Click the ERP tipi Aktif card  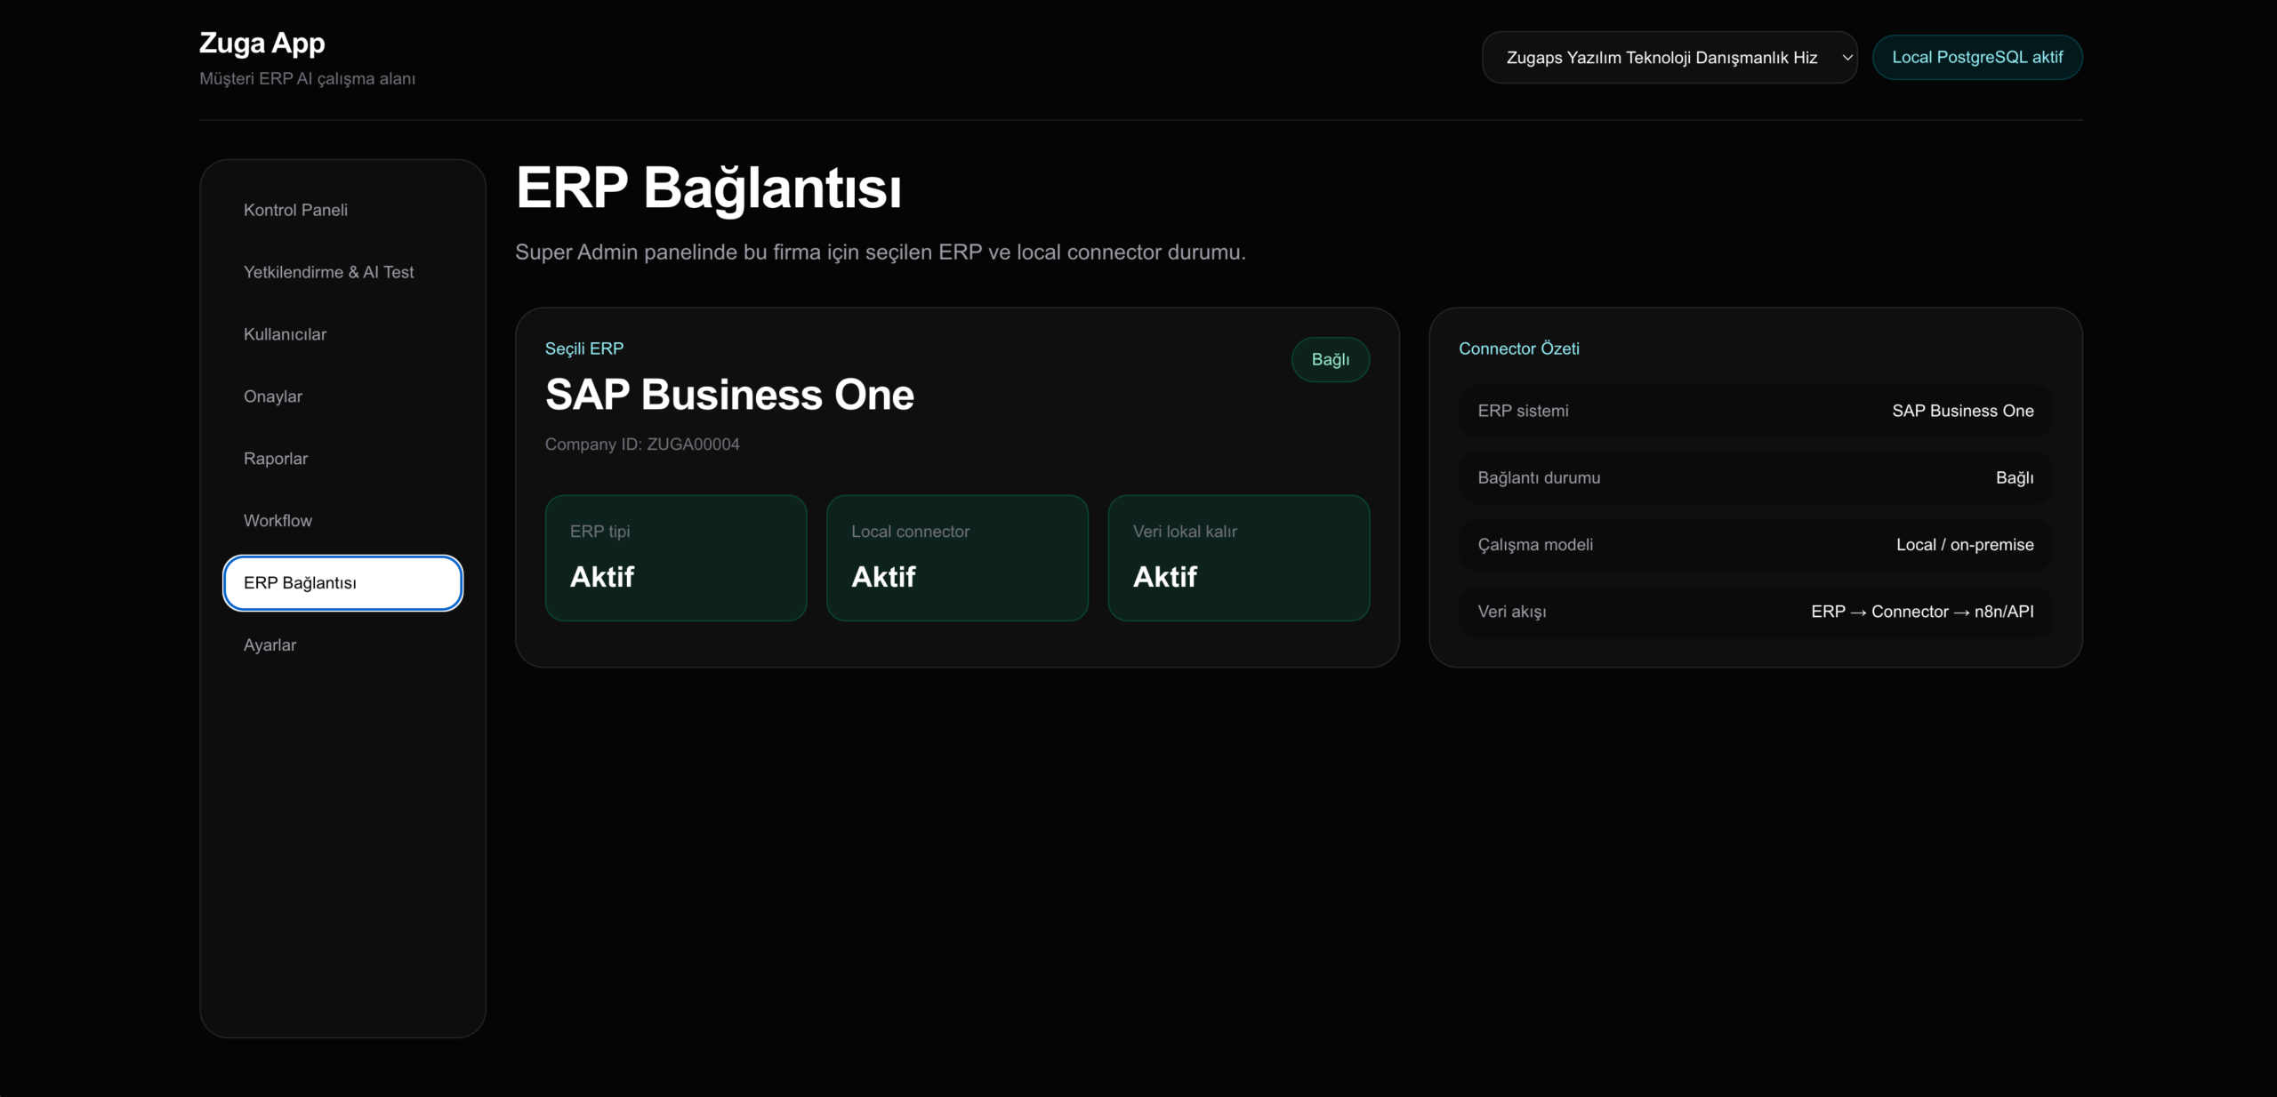tap(676, 558)
